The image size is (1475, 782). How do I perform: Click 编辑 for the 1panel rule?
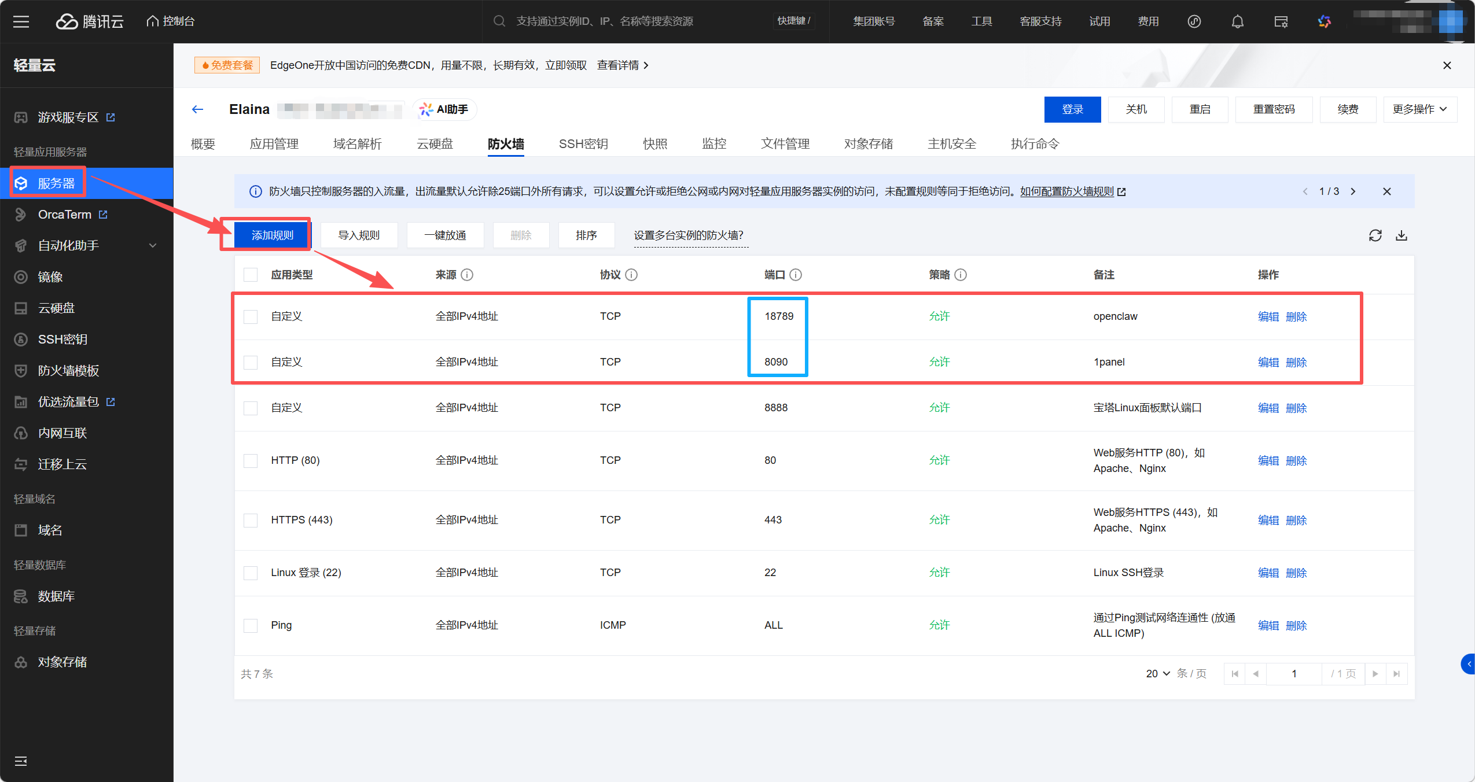point(1268,362)
